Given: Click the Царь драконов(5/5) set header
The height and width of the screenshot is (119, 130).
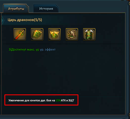Looking at the screenshot, I should [25, 20].
